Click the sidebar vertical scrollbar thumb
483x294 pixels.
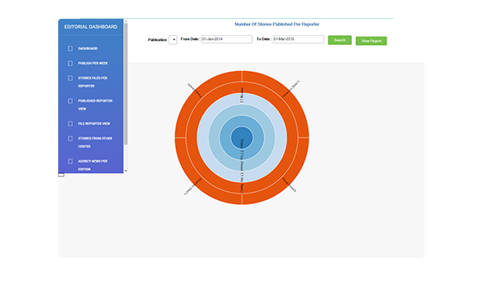(x=126, y=84)
